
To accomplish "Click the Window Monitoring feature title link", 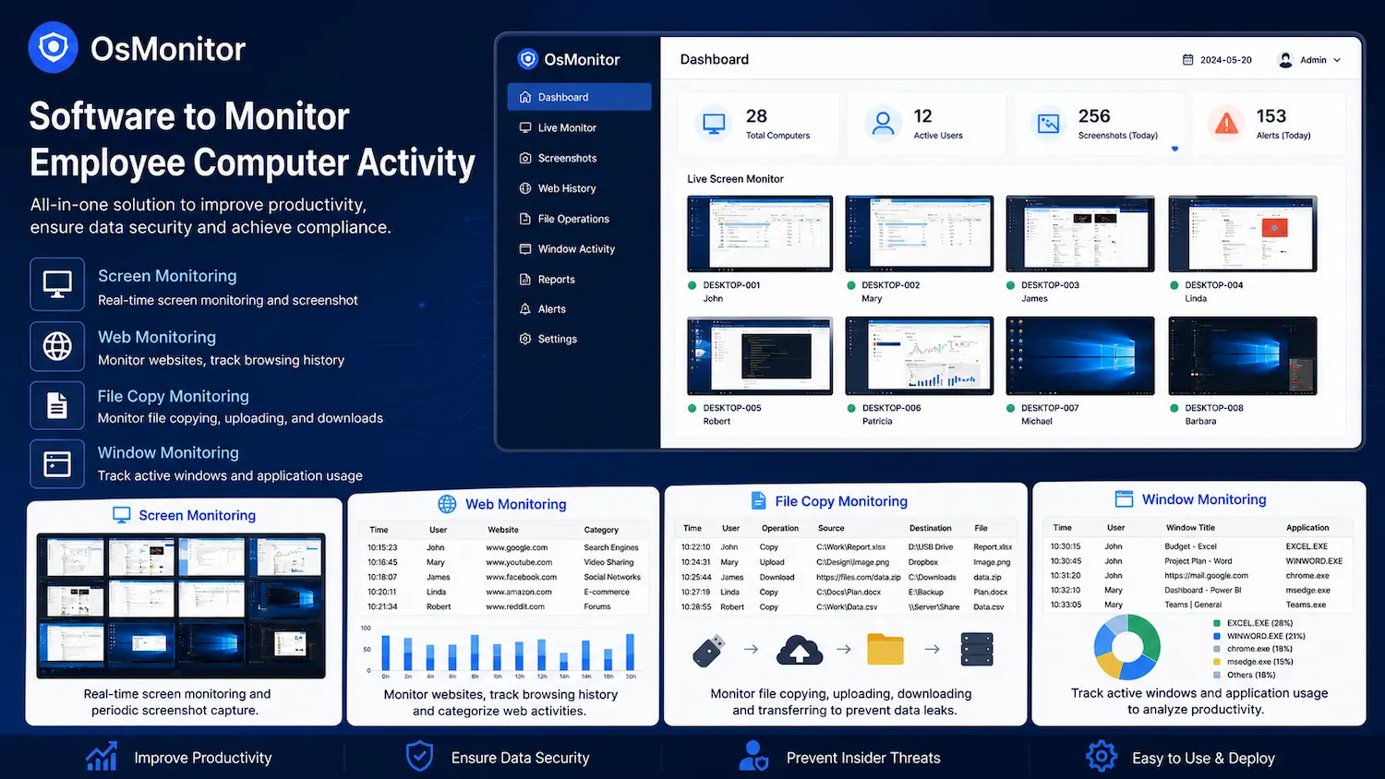I will [168, 452].
